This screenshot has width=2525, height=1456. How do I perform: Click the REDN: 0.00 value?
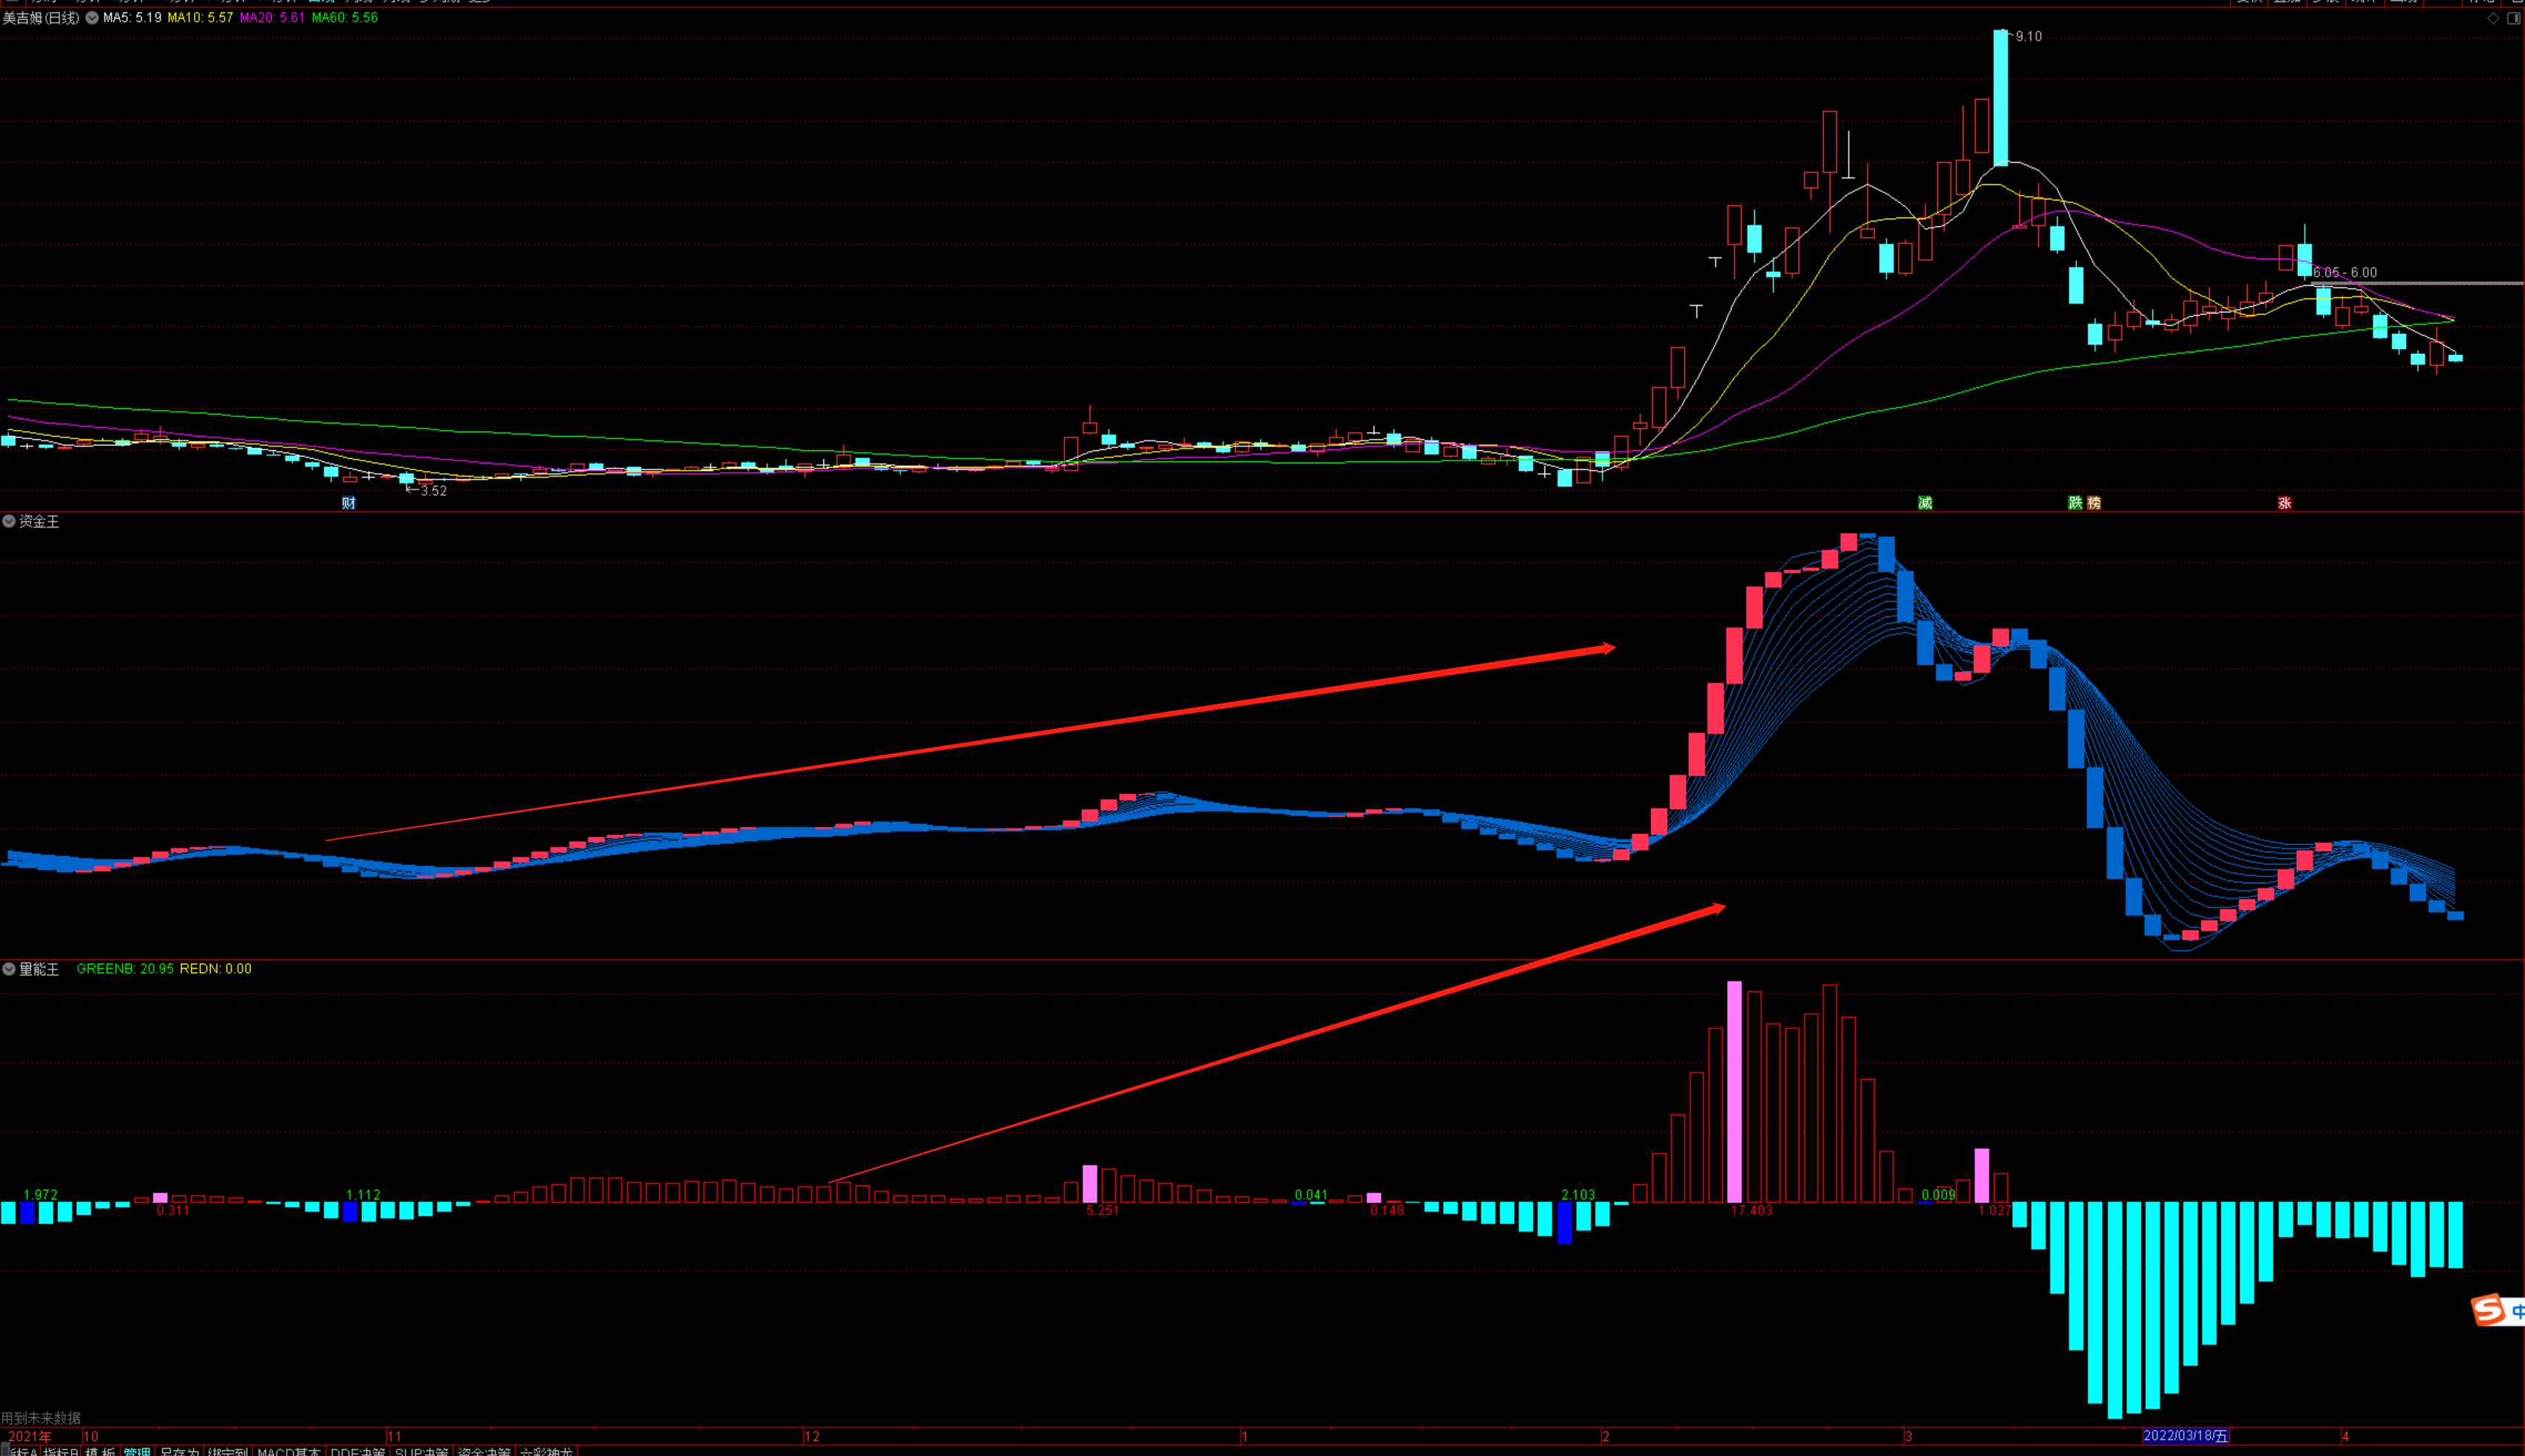[216, 969]
